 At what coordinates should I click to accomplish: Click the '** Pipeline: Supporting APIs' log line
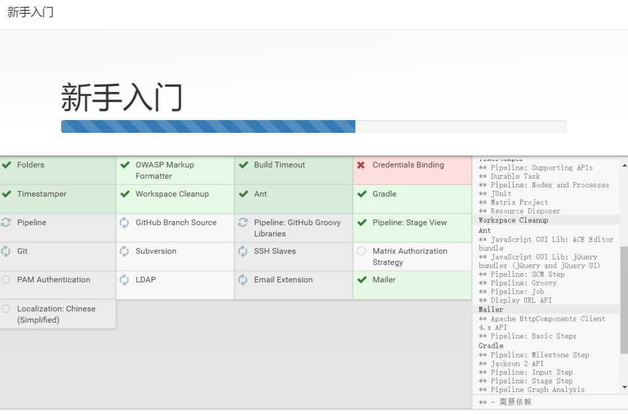click(536, 168)
